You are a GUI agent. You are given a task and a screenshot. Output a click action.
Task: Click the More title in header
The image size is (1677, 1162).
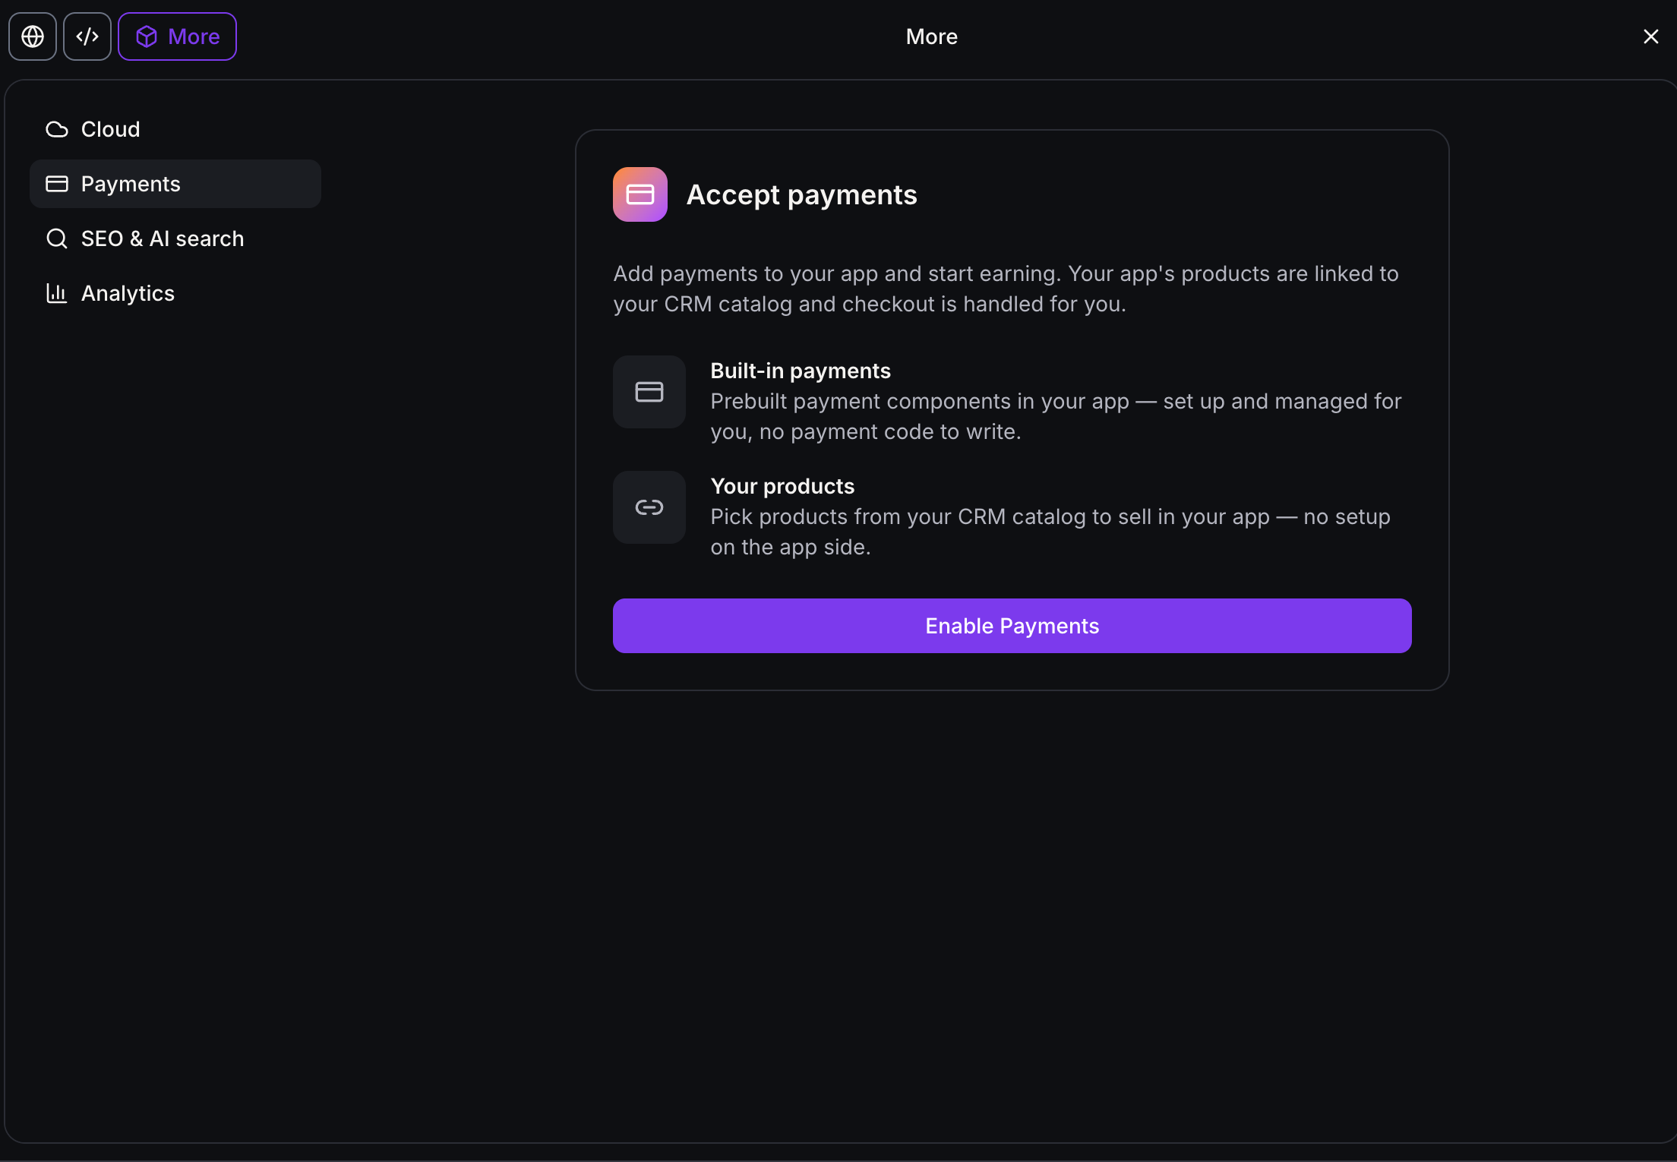click(932, 36)
